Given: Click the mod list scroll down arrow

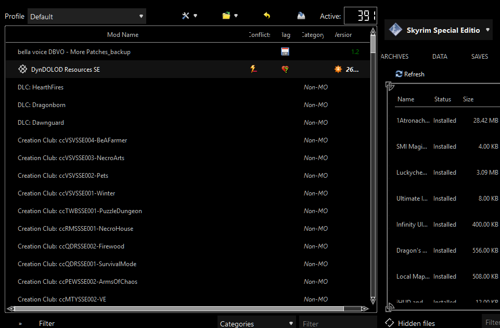Looking at the screenshot, I should point(373,300).
